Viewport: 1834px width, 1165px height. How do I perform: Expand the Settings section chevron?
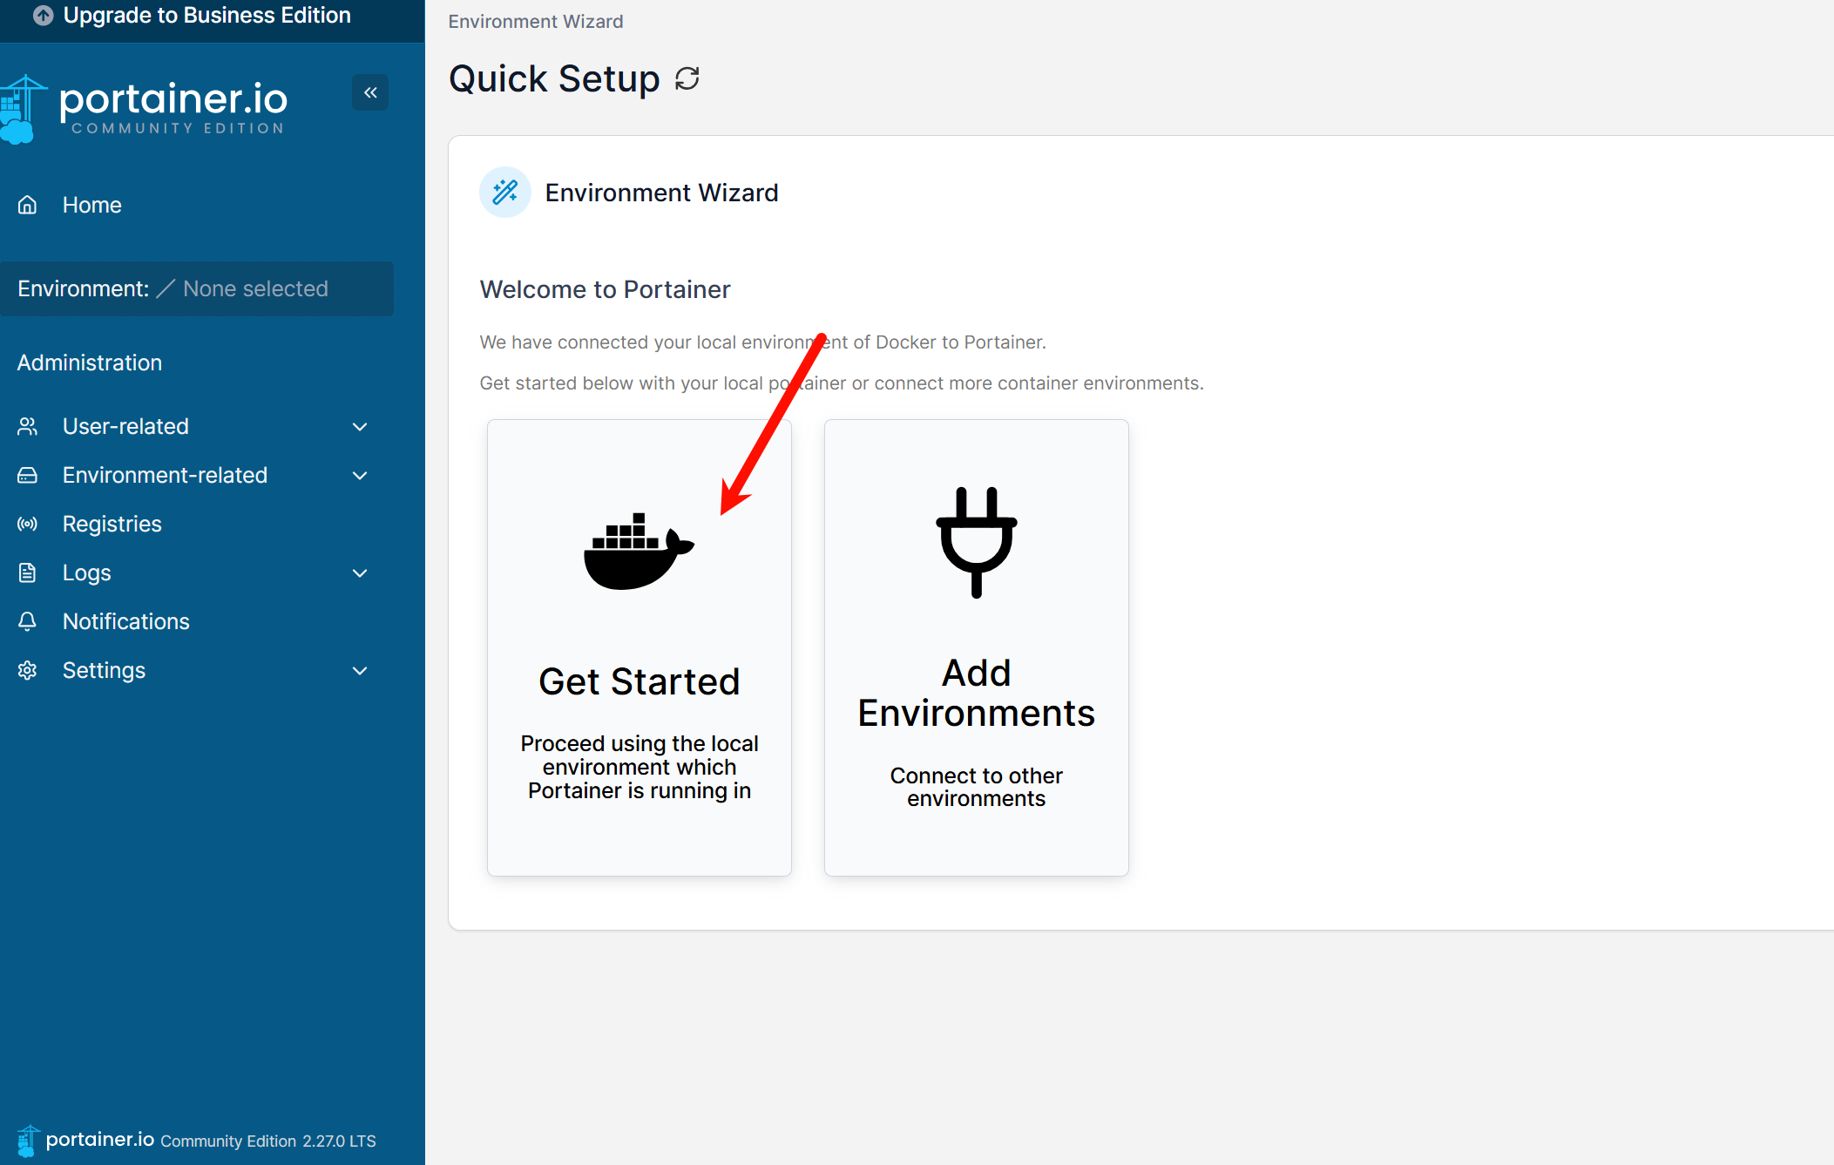(x=360, y=670)
